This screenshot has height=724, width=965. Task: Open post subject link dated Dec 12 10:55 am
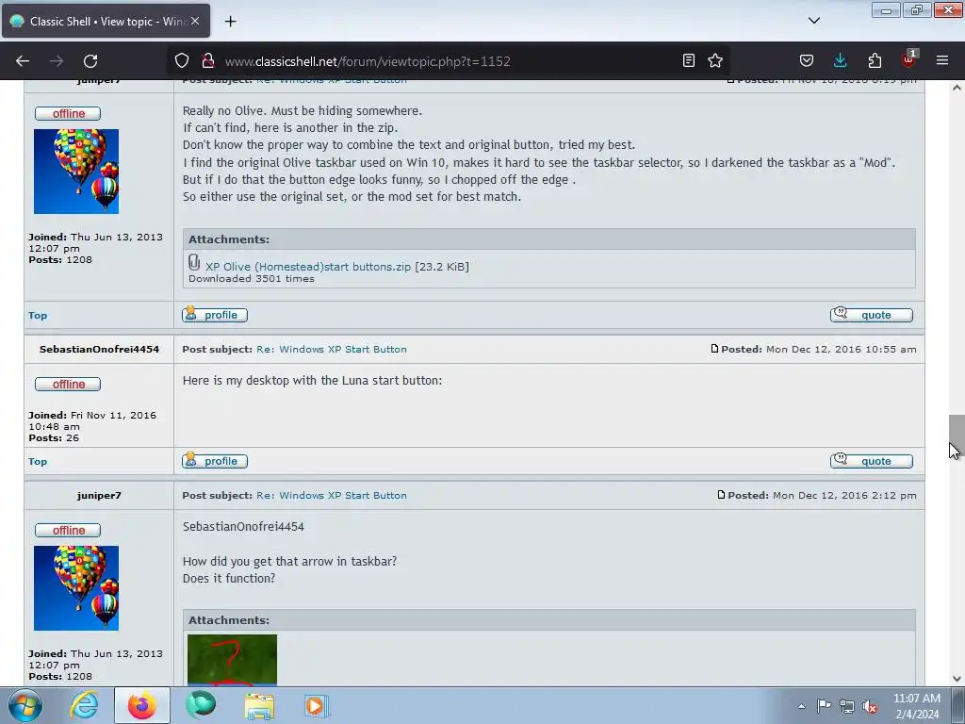coord(332,349)
